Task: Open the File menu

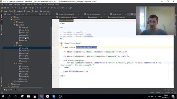Action: pyautogui.click(x=2, y=4)
